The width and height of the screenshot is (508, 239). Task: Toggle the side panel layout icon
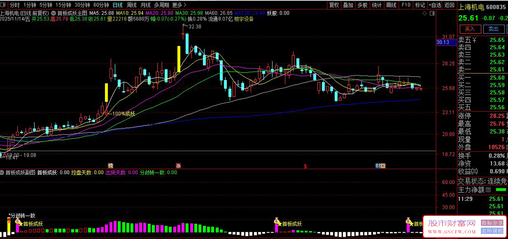click(433, 14)
